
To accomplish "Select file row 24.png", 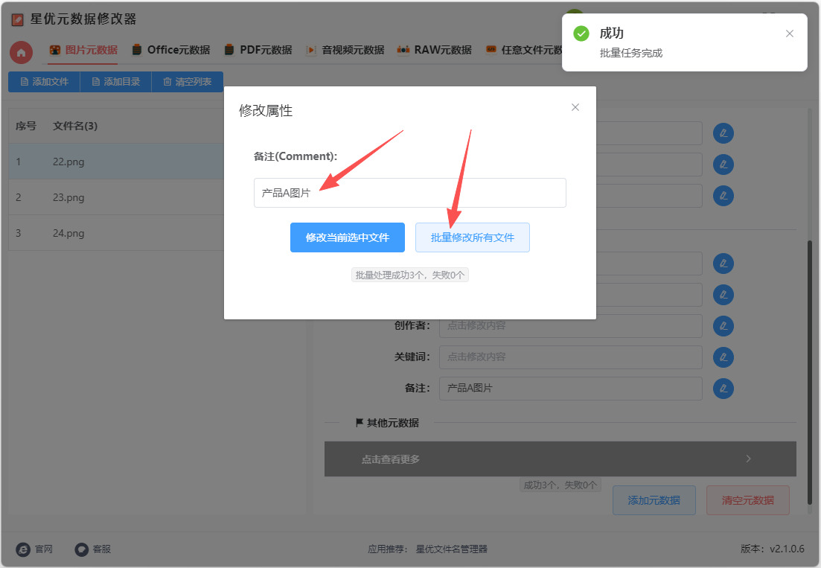I will [x=116, y=233].
